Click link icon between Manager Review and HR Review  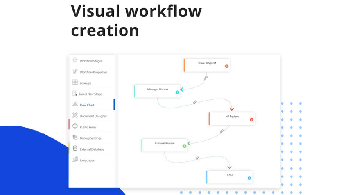[195, 102]
